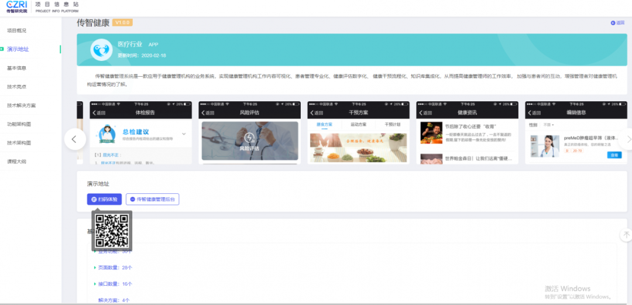The width and height of the screenshot is (632, 305).
Task: Click the preMeD肿瘤超早筛 product title
Action: (590, 138)
